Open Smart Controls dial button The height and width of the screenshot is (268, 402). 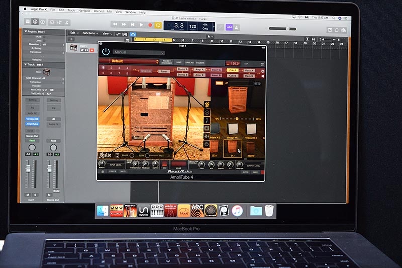tap(52, 22)
